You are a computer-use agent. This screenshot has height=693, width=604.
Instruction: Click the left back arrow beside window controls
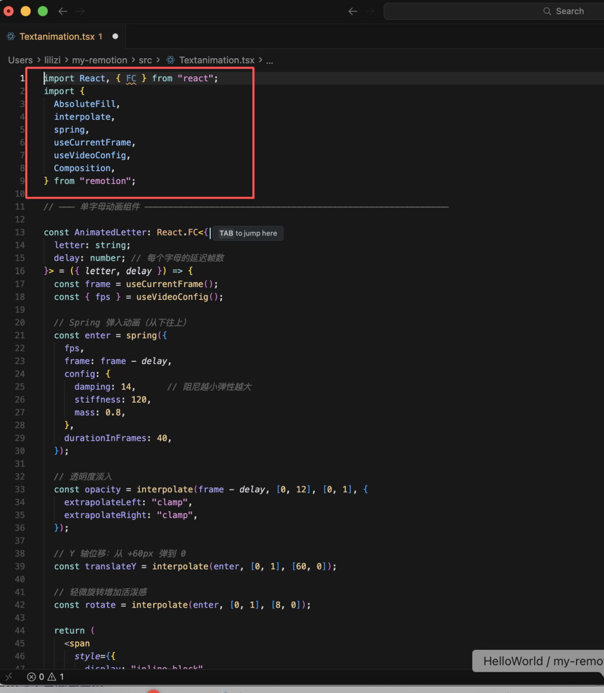tap(63, 11)
